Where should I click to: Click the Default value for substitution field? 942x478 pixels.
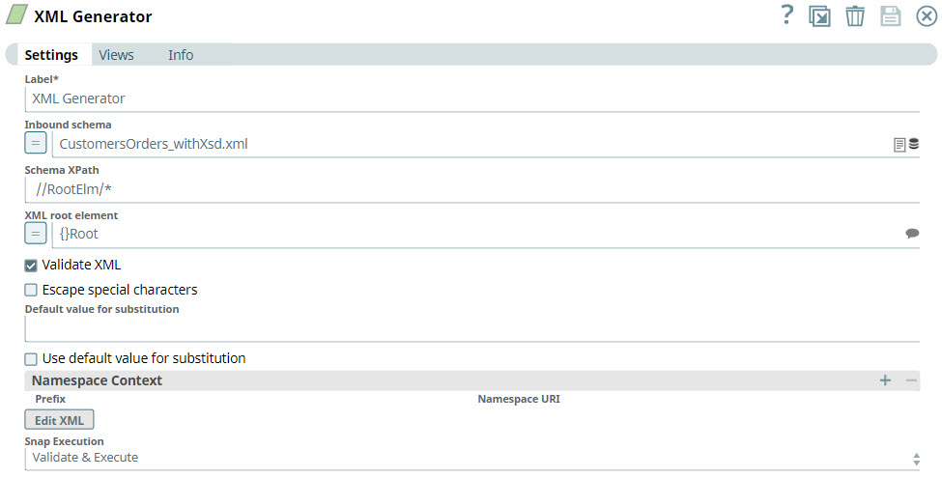tap(471, 329)
